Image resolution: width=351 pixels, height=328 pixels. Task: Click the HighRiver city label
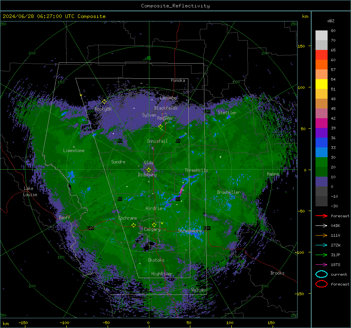click(162, 274)
